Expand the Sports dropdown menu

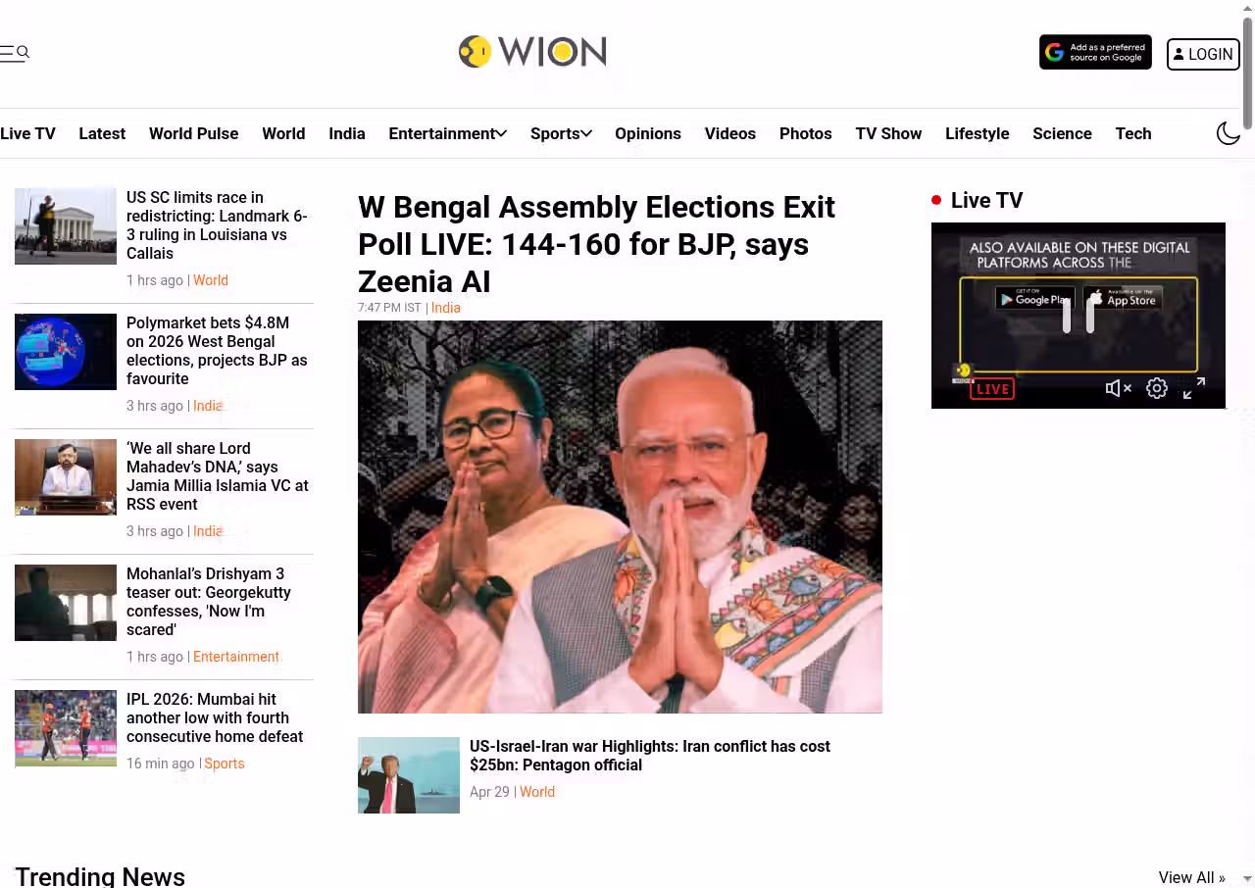click(x=561, y=133)
